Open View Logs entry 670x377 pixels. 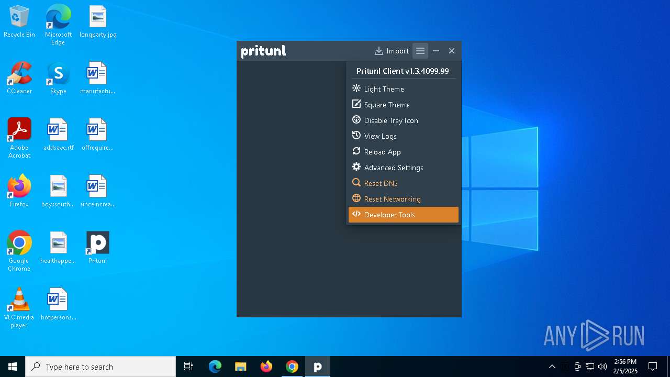tap(404, 136)
